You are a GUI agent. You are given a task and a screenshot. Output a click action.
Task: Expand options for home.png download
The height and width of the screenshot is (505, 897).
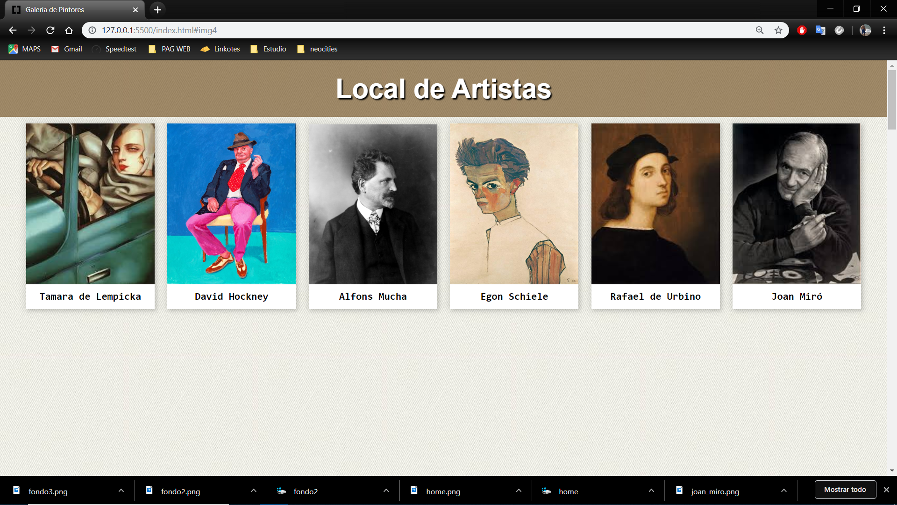(519, 491)
